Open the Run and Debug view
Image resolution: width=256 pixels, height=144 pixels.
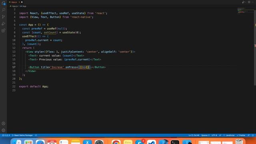tap(4, 24)
